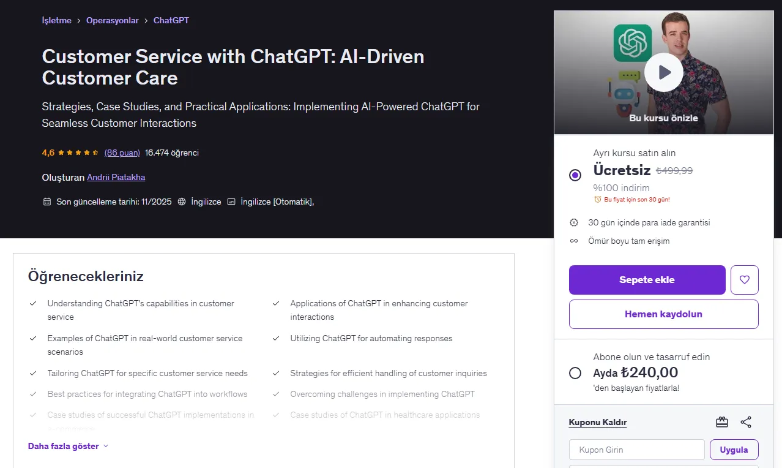
Task: Click checkmark beside Tailoring ChatGPT for specific needs
Action: [32, 373]
